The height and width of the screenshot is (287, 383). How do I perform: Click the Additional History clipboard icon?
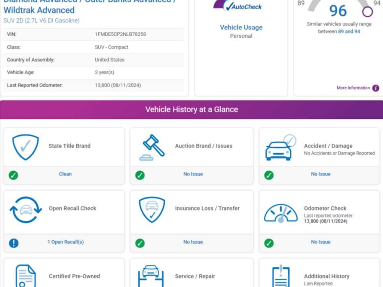(281, 276)
